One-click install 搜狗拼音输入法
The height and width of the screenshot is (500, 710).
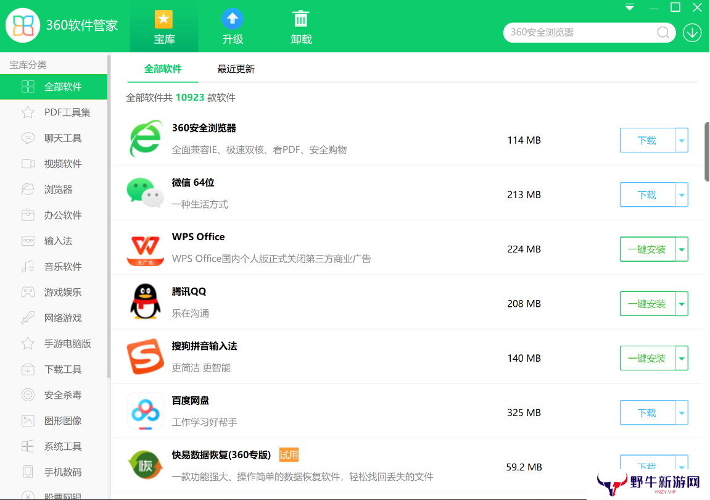coord(647,358)
